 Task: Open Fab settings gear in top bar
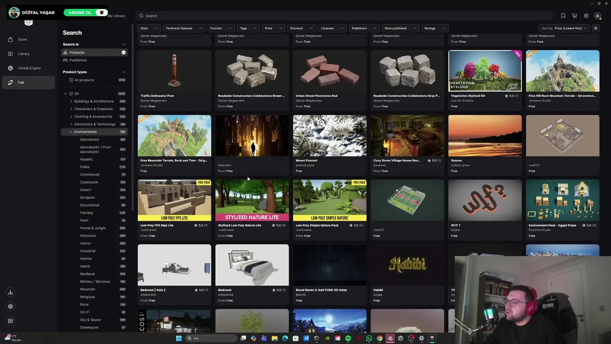[x=586, y=16]
